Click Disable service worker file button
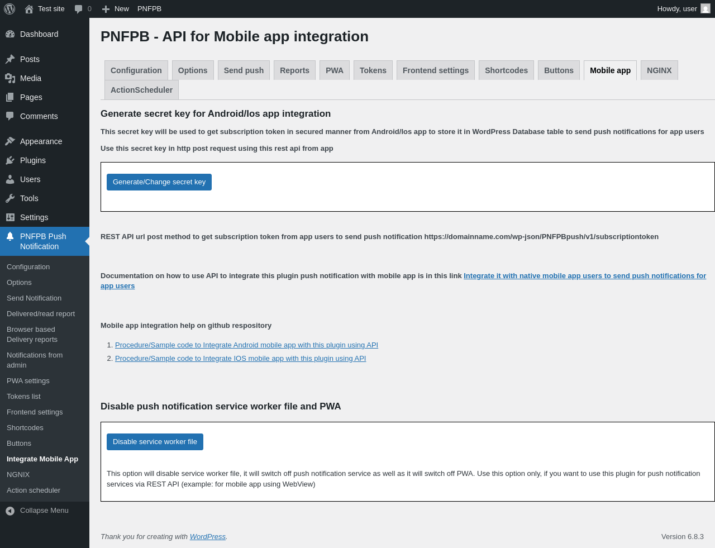Image resolution: width=715 pixels, height=548 pixels. (155, 442)
